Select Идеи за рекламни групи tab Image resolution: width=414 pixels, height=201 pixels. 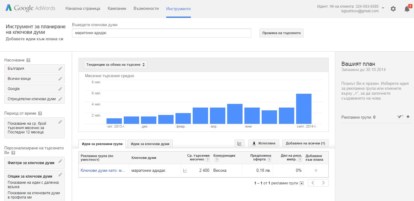[102, 144]
